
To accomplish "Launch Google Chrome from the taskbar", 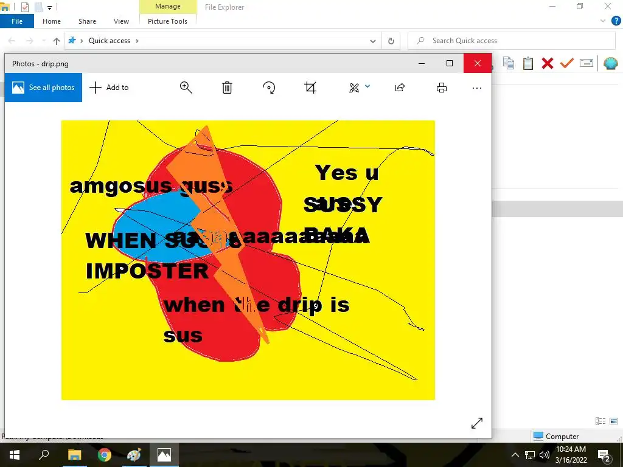I will click(105, 455).
